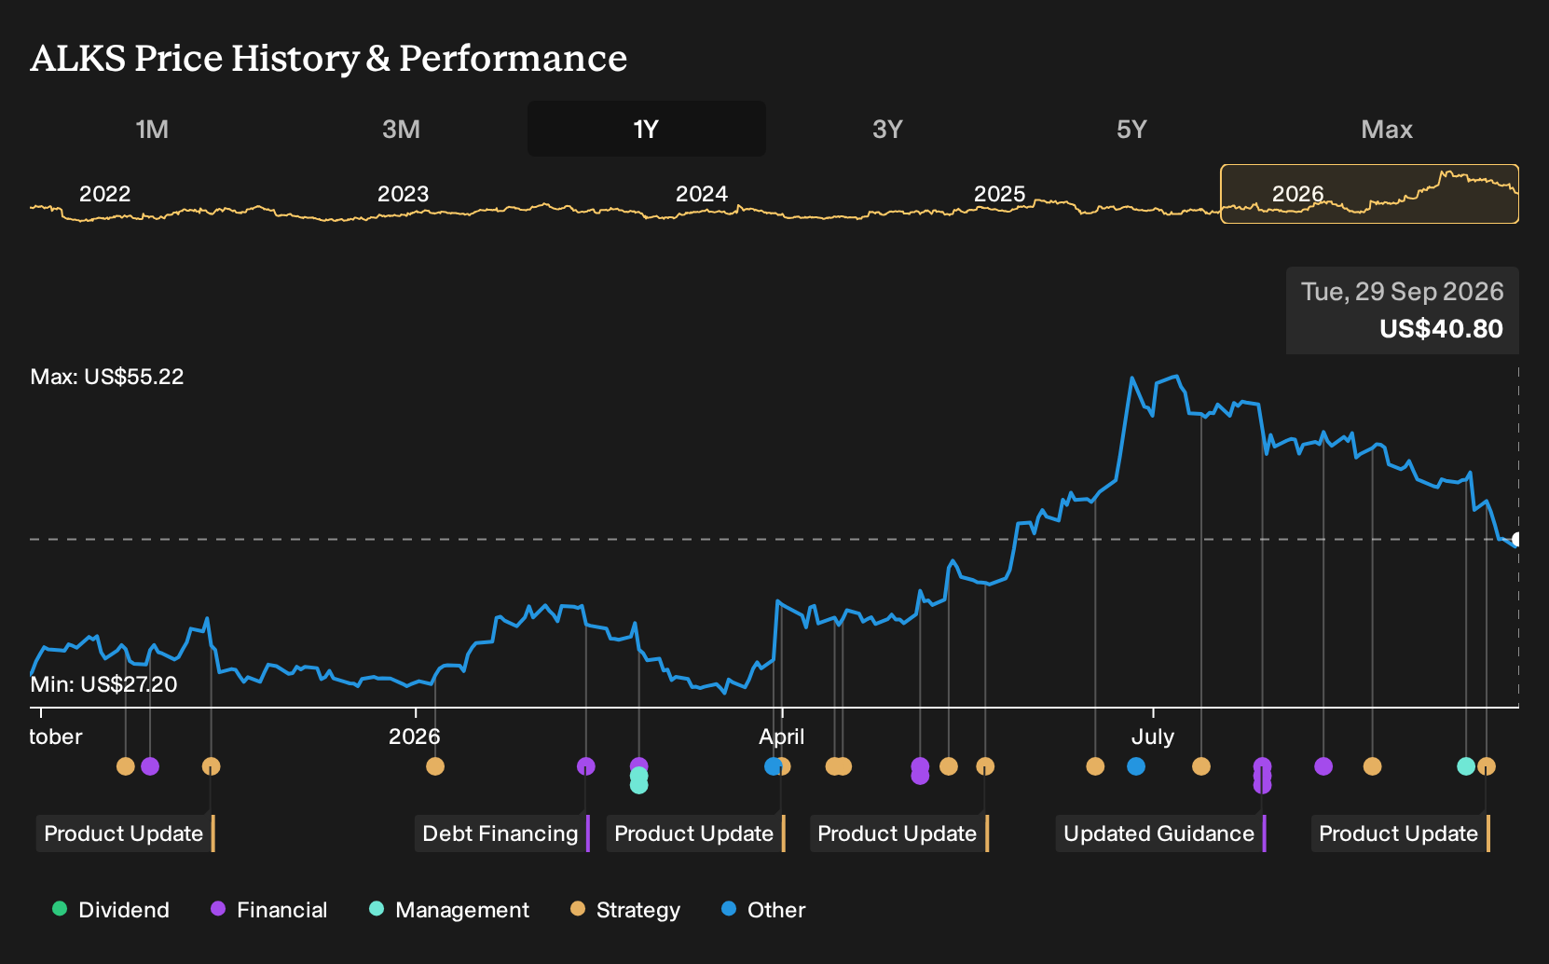1549x964 pixels.
Task: Click the last orange marker at chart end
Action: (x=1487, y=766)
